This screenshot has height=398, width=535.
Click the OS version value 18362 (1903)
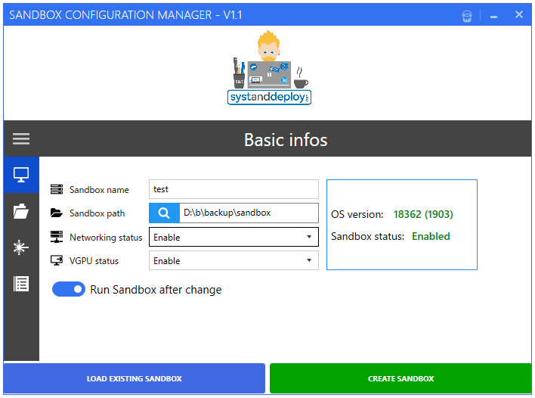click(x=423, y=214)
